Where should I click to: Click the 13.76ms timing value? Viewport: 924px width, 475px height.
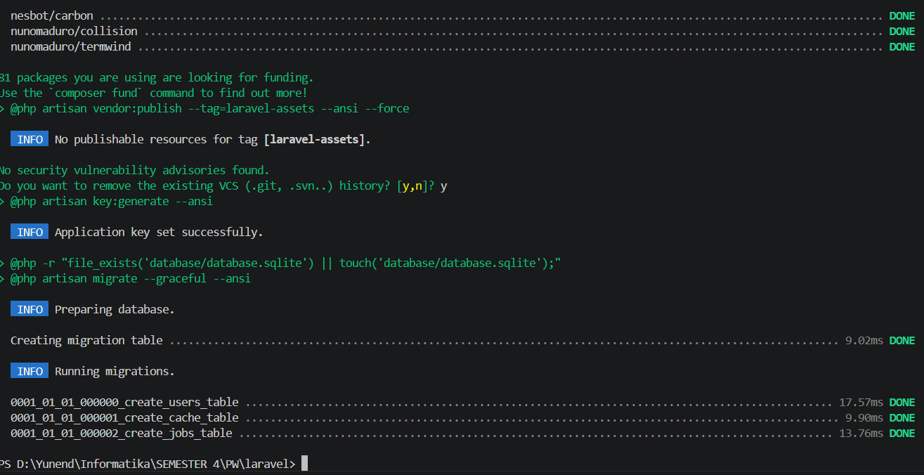pos(861,434)
